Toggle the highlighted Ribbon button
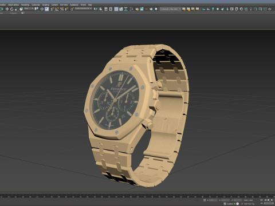The width and height of the screenshot is (275, 206). click(116, 9)
